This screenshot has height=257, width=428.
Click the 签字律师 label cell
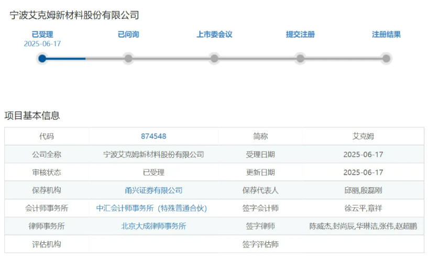(x=260, y=226)
